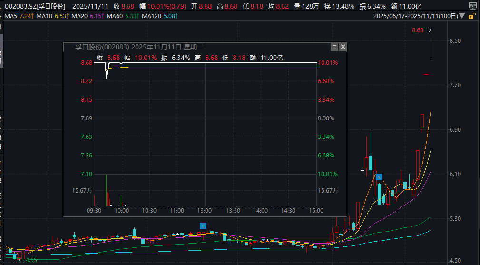Toggle the yellow lock icon
480x265 pixels.
coord(472,16)
